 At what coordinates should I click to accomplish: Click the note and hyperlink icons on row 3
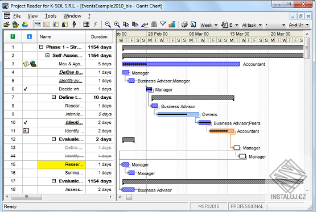(x=30, y=64)
